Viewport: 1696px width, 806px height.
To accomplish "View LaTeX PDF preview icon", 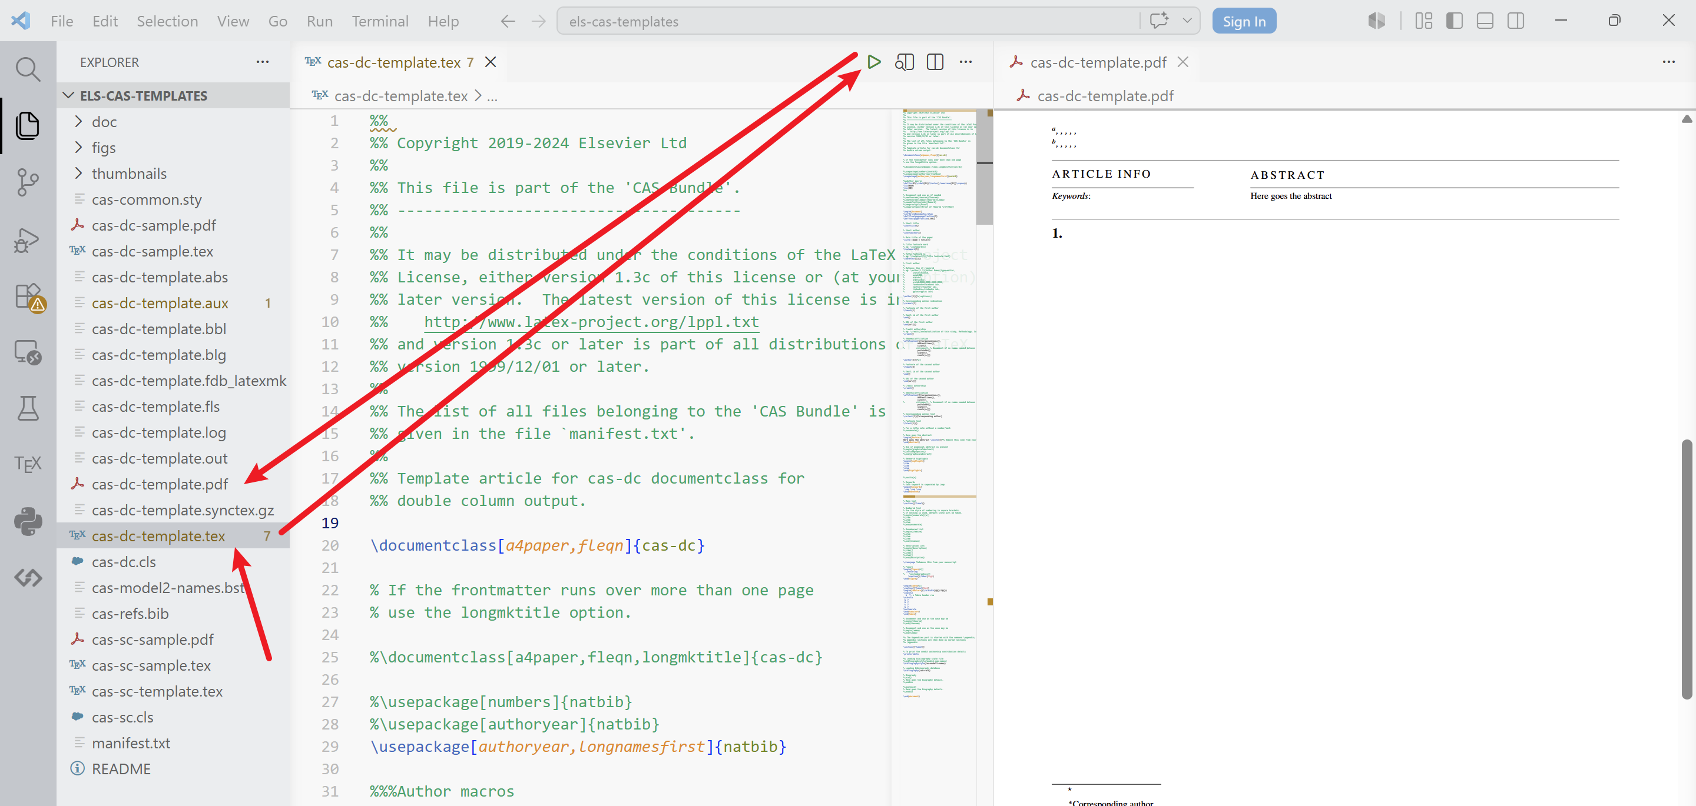I will (x=905, y=62).
